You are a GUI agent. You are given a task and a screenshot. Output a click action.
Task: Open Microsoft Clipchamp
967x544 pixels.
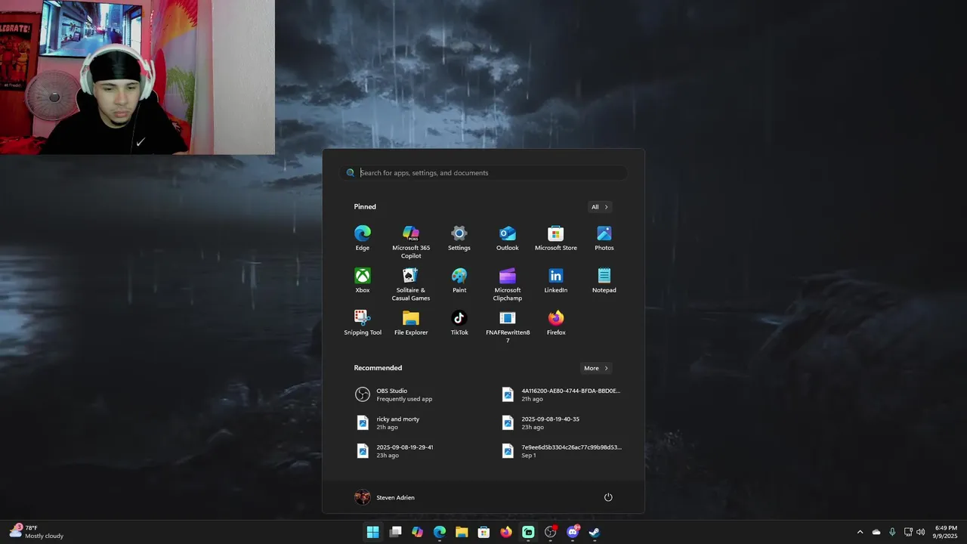(508, 284)
